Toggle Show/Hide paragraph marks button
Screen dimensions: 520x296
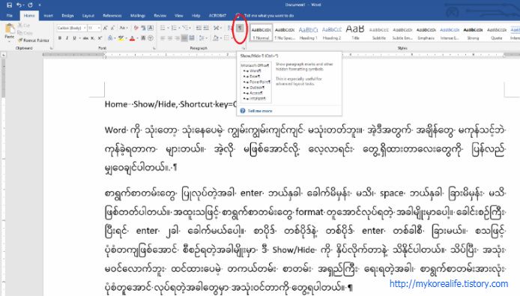click(x=240, y=28)
